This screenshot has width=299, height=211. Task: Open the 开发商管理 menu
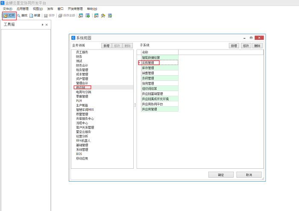pyautogui.click(x=75, y=9)
